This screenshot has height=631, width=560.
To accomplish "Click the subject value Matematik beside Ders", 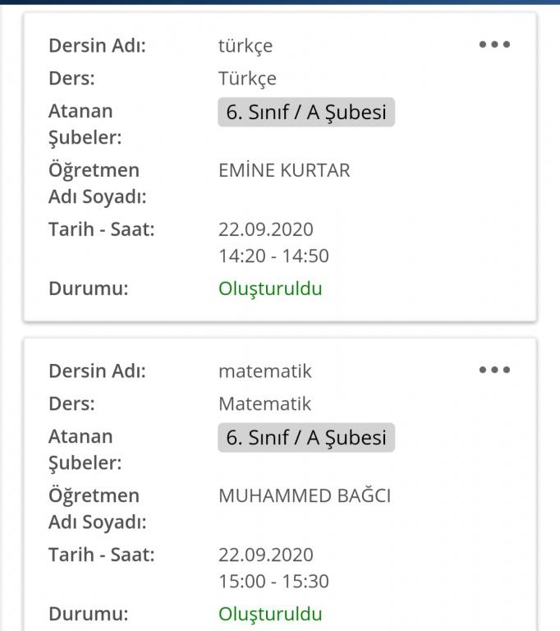I will (x=265, y=404).
